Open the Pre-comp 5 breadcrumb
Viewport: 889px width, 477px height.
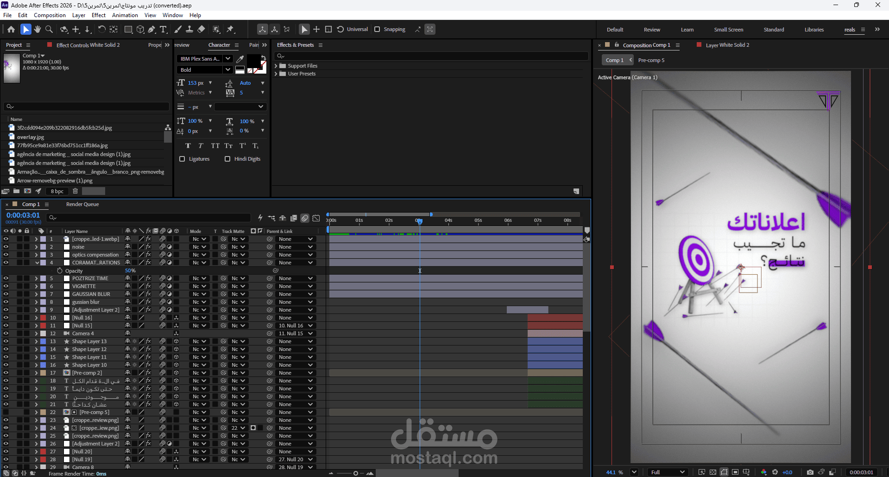tap(651, 60)
